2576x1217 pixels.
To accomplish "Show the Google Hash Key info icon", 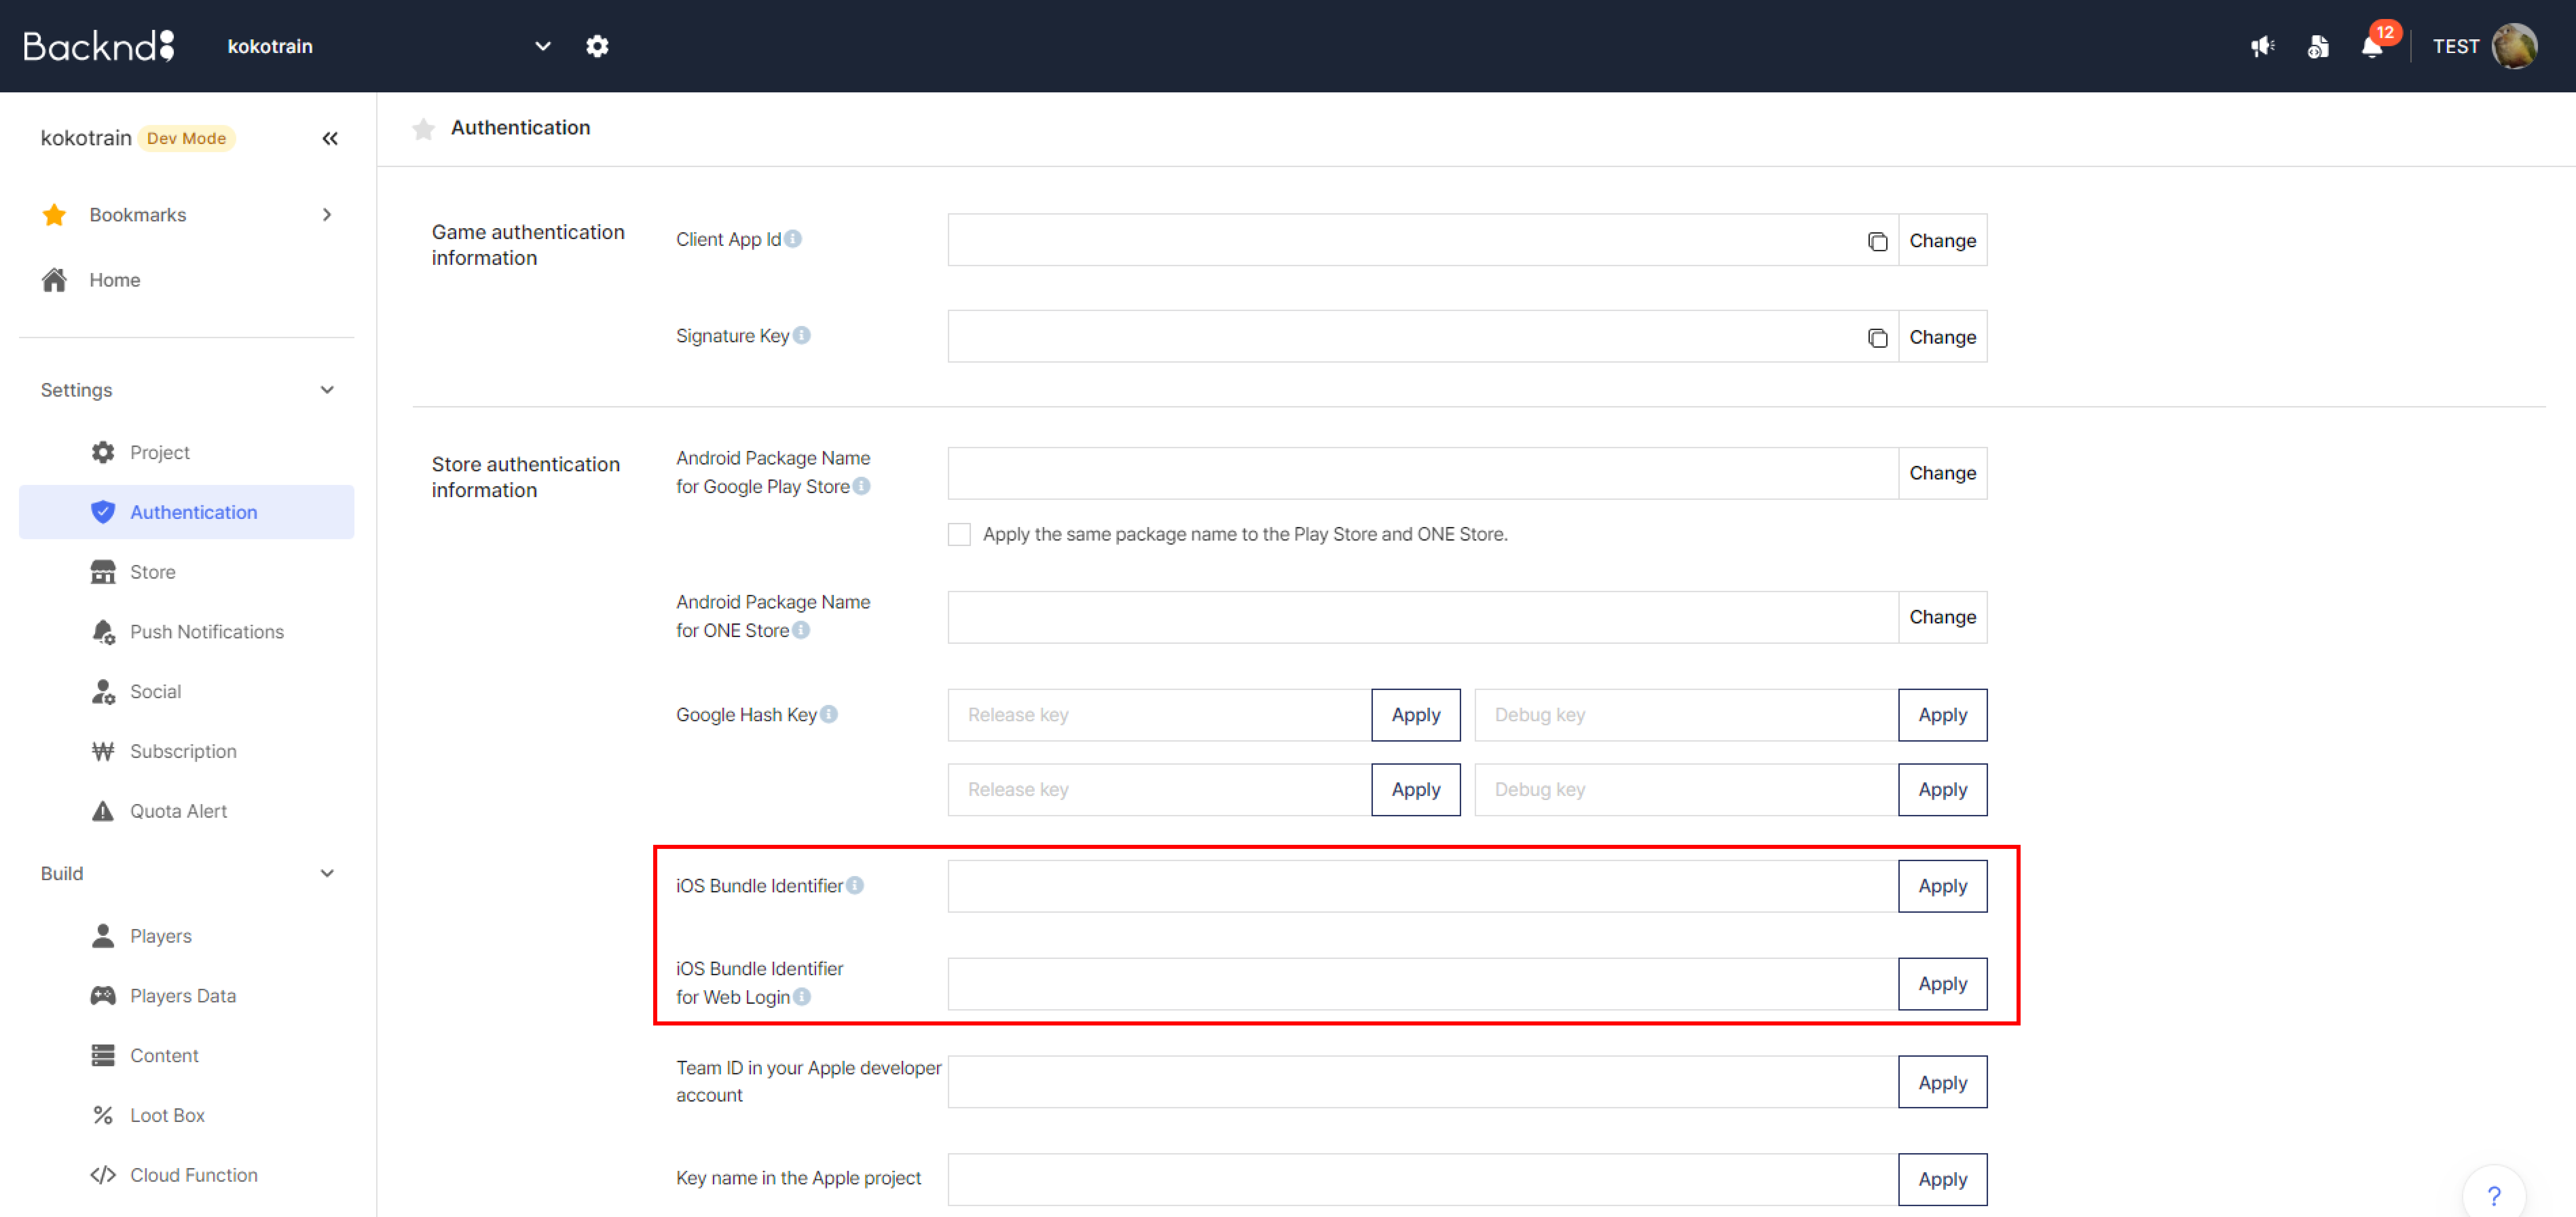I will (829, 714).
